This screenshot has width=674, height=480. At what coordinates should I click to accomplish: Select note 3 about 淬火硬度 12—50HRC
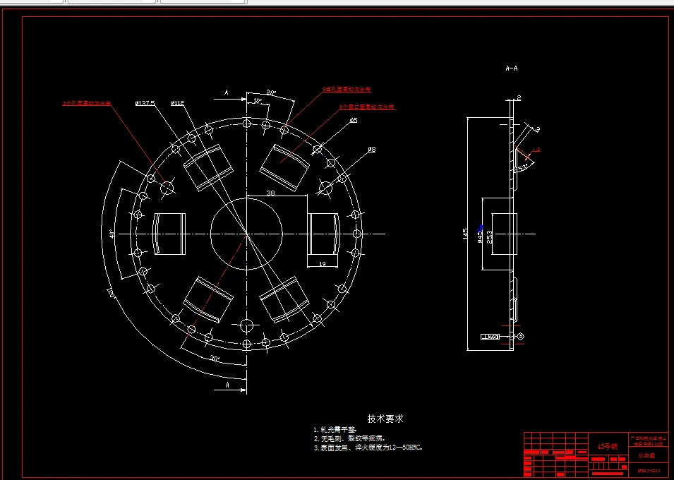pyautogui.click(x=368, y=448)
